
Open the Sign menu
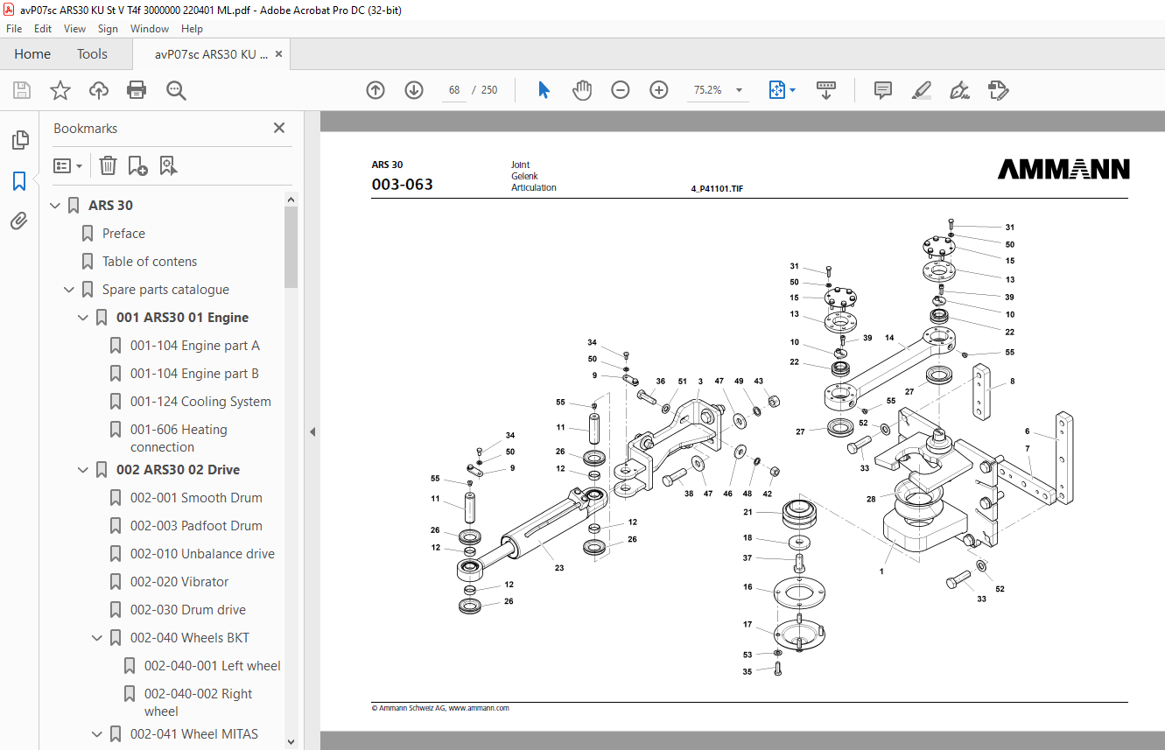point(108,29)
